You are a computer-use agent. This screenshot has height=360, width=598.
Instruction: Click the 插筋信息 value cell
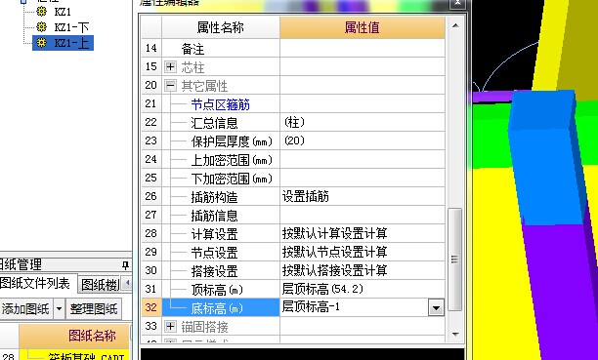pos(363,215)
